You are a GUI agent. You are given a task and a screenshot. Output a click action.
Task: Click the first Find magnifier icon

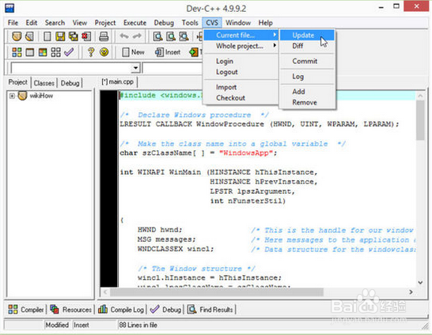pyautogui.click(x=157, y=36)
